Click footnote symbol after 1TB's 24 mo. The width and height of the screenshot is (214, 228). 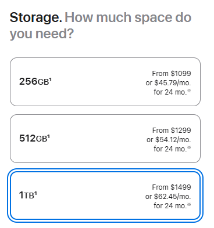(x=189, y=205)
